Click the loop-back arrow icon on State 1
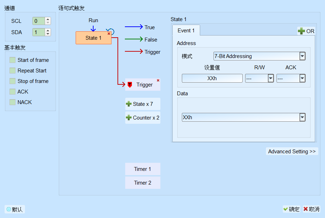 [x=111, y=31]
